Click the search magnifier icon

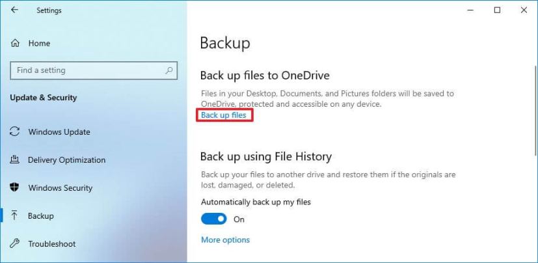tap(169, 70)
